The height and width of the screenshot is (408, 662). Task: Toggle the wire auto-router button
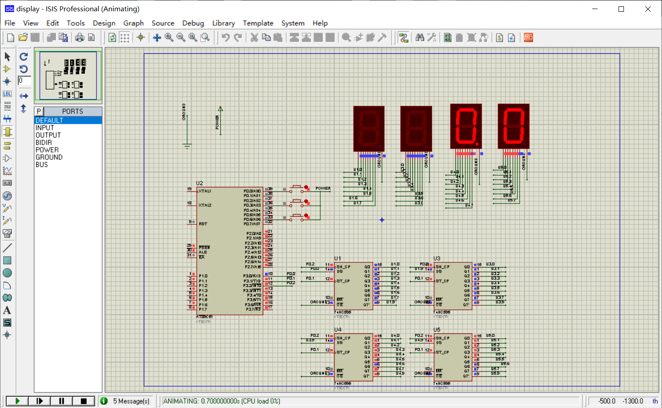403,38
